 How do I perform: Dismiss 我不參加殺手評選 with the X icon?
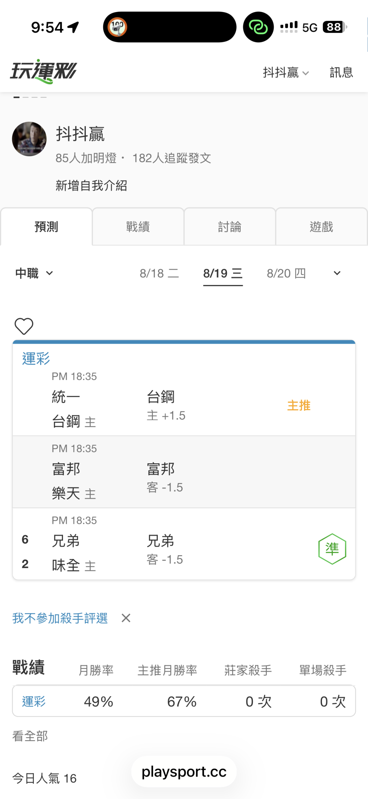[x=126, y=618]
